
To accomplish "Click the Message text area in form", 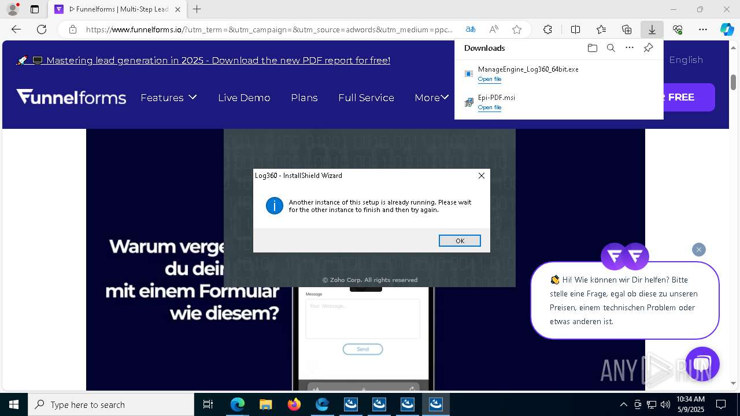I will click(x=362, y=318).
